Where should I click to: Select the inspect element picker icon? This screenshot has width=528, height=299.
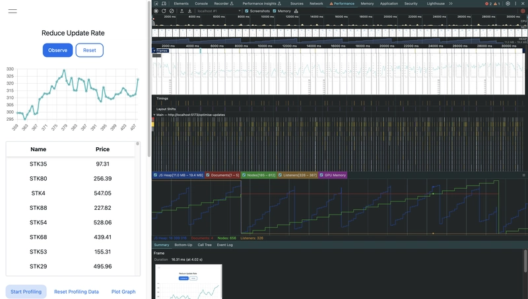tap(156, 3)
